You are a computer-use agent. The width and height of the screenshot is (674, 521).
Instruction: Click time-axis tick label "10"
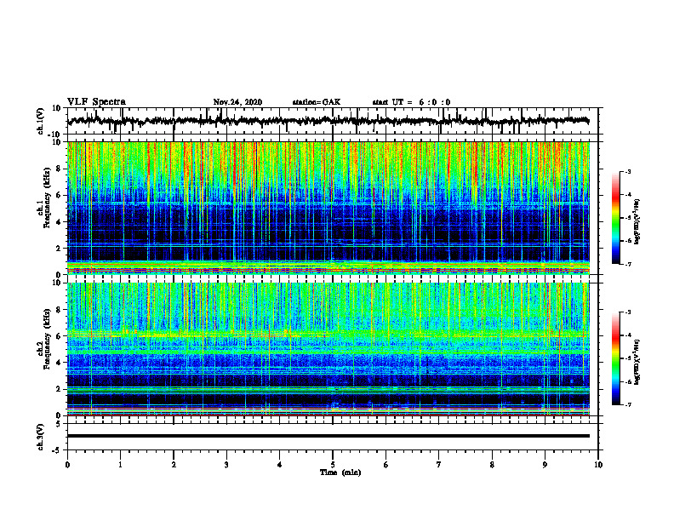(x=598, y=465)
